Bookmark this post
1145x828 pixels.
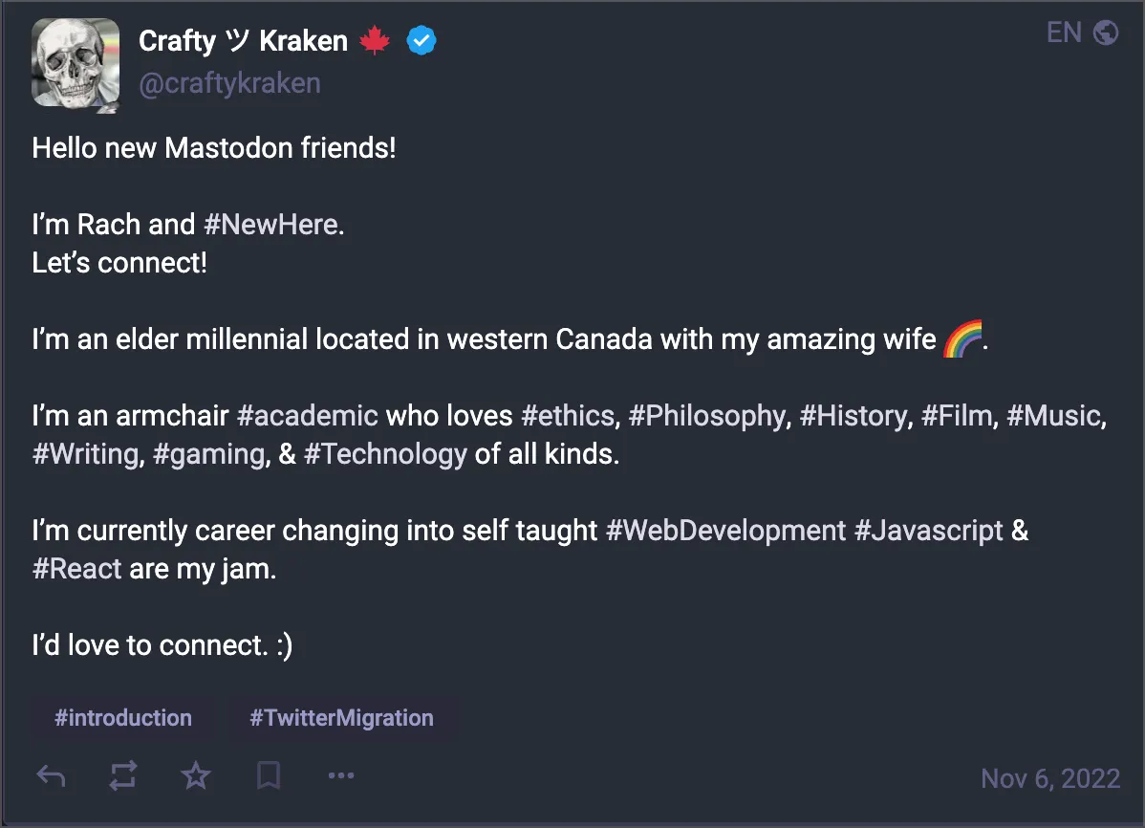[x=268, y=776]
